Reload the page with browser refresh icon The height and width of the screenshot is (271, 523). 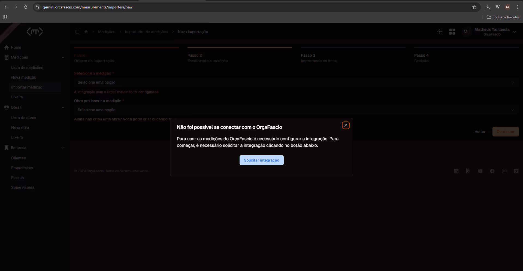pos(26,7)
